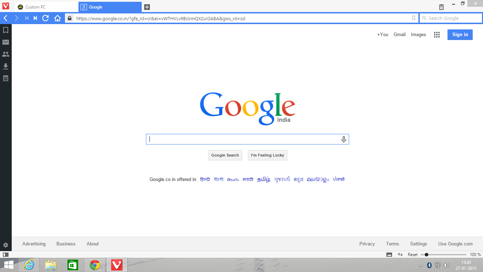Open the Advertising footer link
483x272 pixels.
tap(34, 244)
